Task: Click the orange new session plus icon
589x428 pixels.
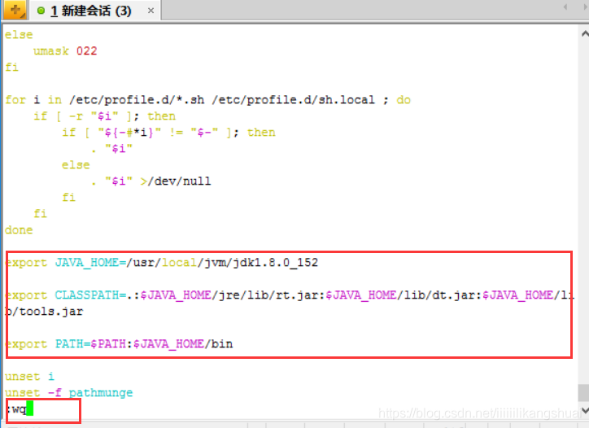Action: 15,10
